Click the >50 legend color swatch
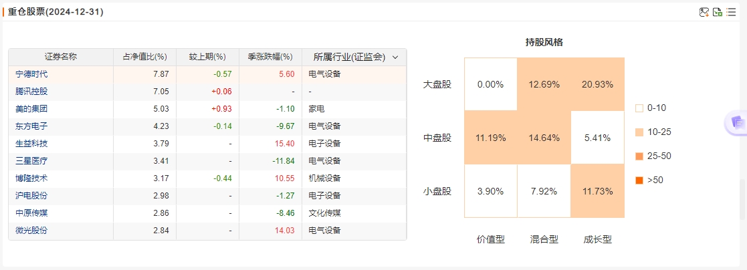Screen dimensions: 747x270 pyautogui.click(x=639, y=180)
